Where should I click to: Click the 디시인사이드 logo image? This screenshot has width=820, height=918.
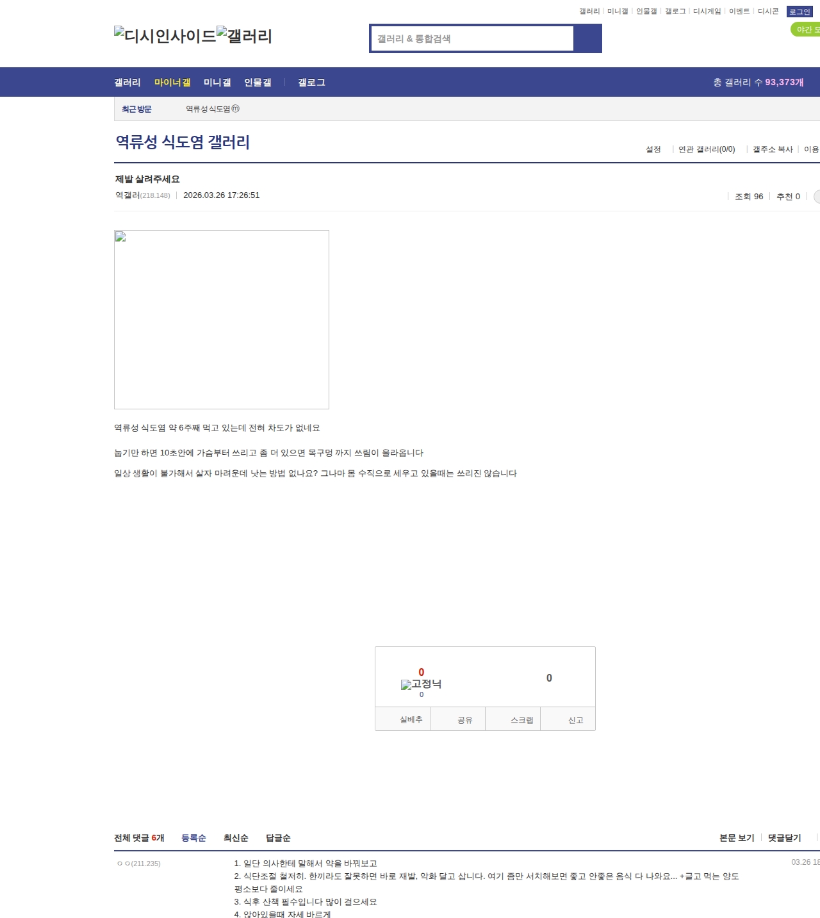click(165, 36)
